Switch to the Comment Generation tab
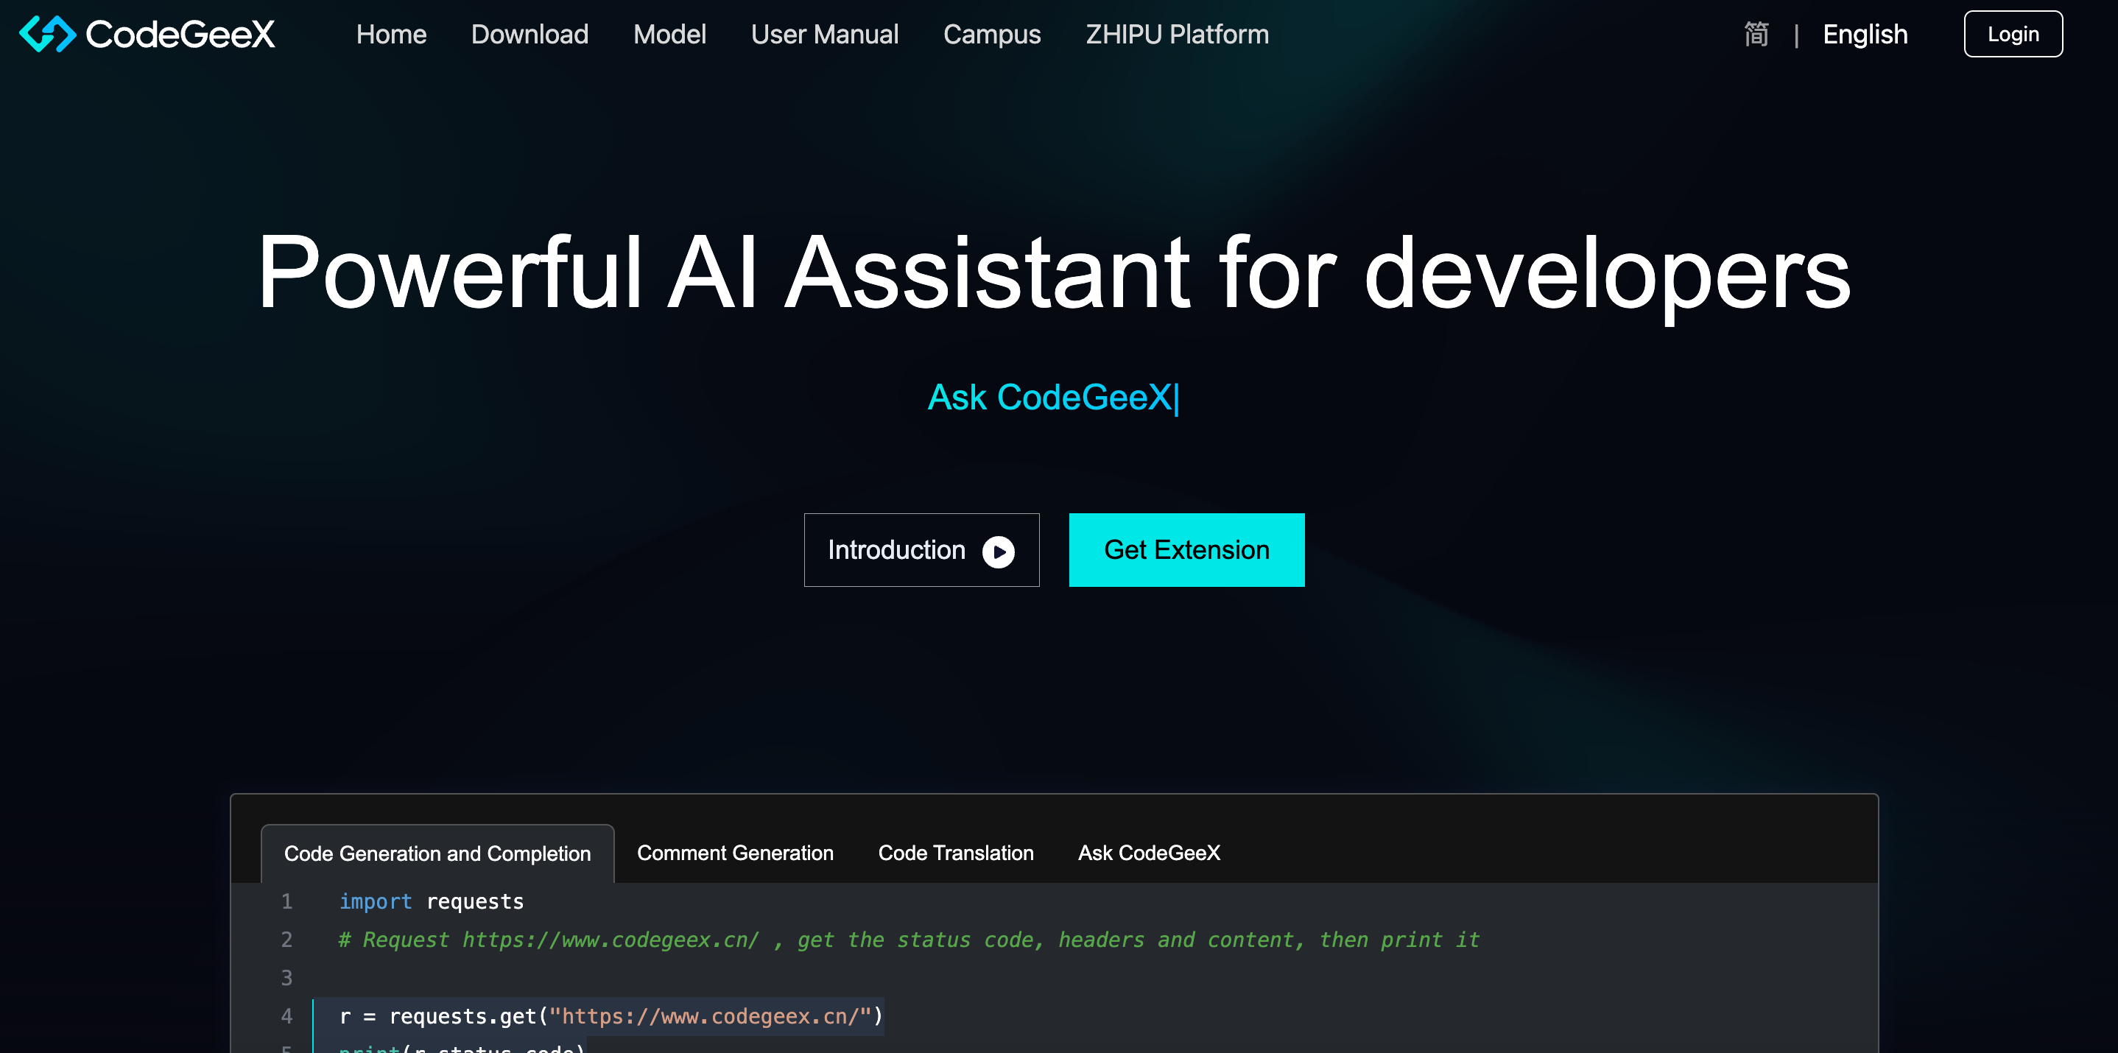2118x1053 pixels. point(735,853)
